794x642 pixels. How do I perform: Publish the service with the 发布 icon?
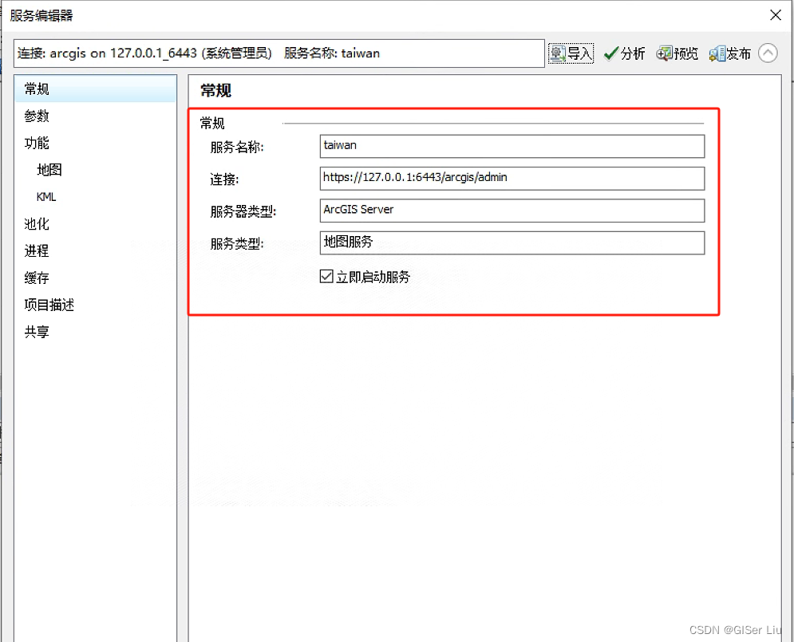(729, 53)
